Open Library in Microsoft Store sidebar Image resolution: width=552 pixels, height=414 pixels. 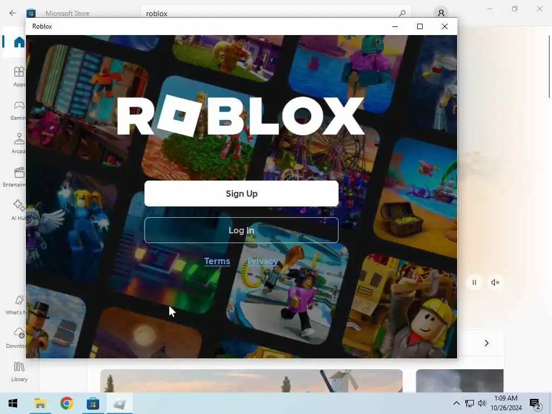(19, 372)
